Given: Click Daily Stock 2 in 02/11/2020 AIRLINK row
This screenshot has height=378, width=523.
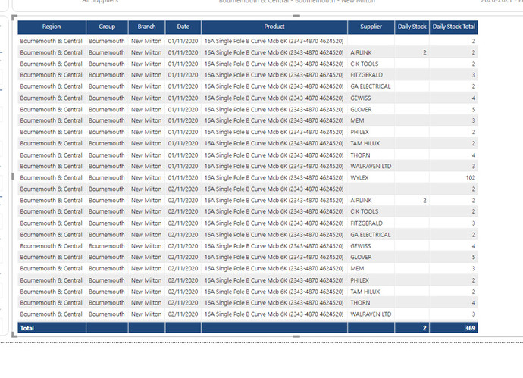Looking at the screenshot, I should click(x=424, y=200).
